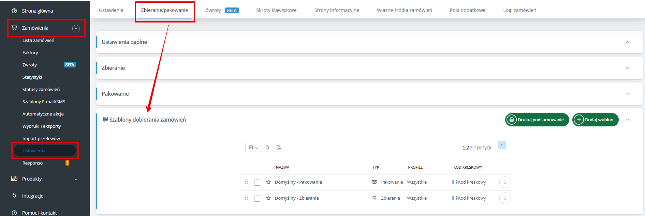Open the Własne źródła zamówień tab
The image size is (645, 216).
[405, 10]
